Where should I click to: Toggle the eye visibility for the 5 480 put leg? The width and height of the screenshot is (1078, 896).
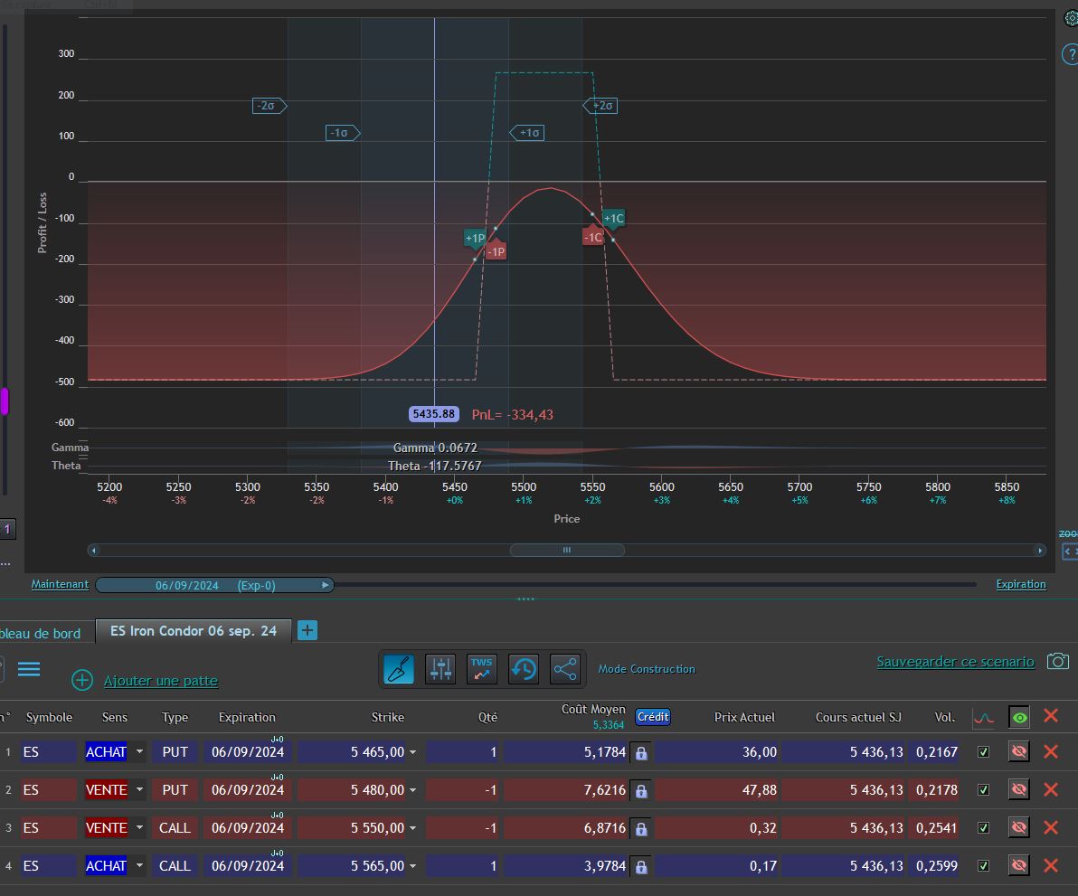click(x=1019, y=790)
